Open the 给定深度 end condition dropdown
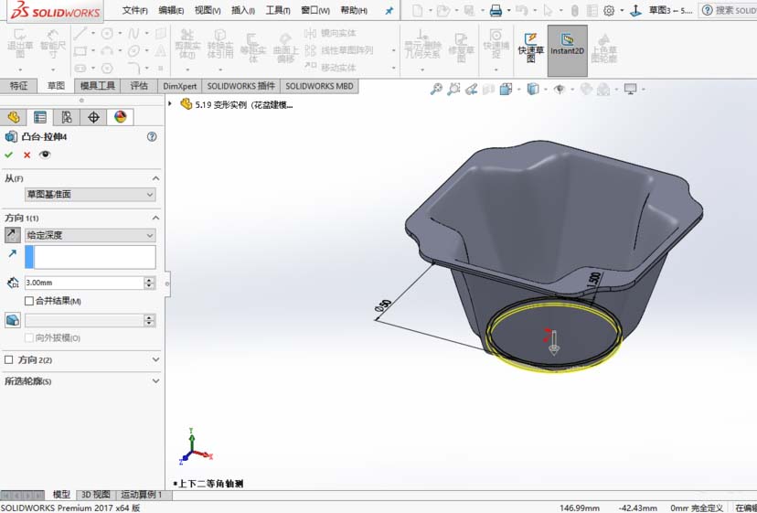The height and width of the screenshot is (513, 757). [x=91, y=235]
